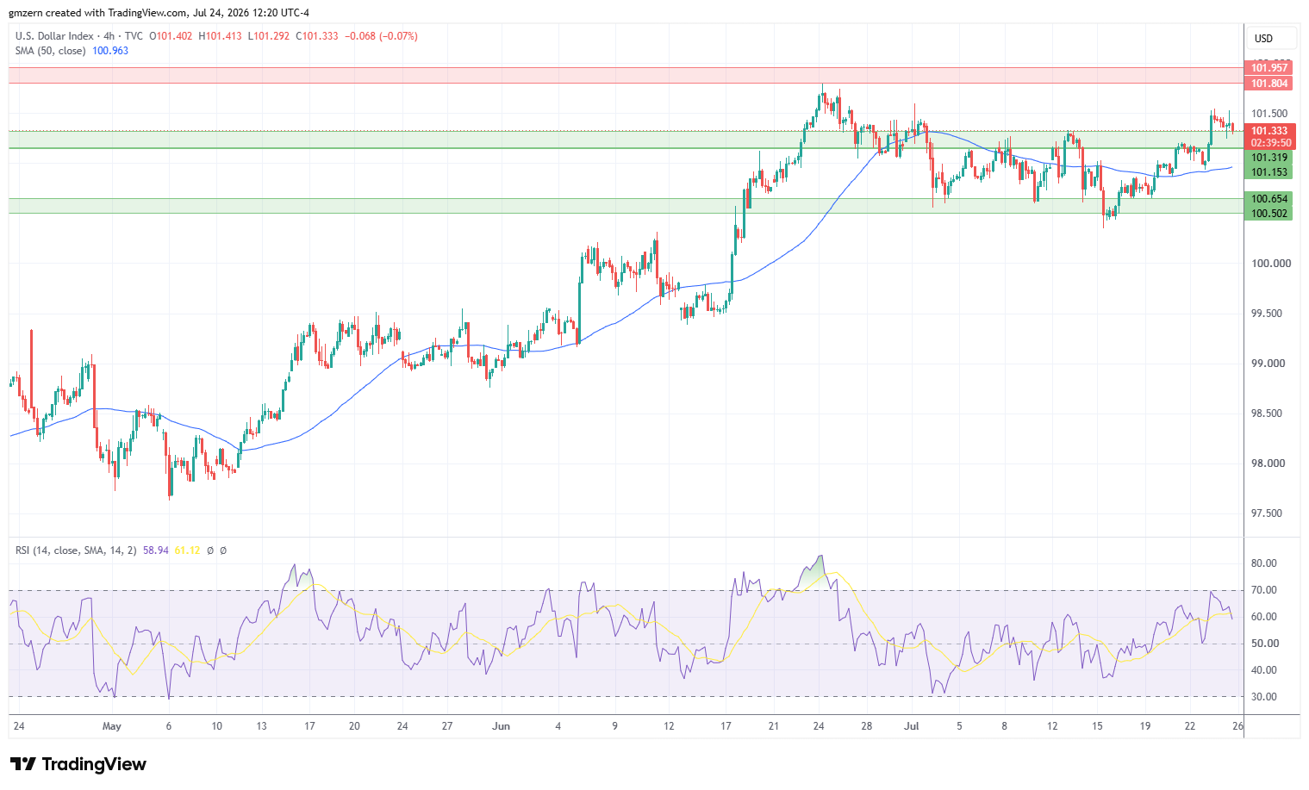Click the green 101.153 price label

(x=1268, y=172)
